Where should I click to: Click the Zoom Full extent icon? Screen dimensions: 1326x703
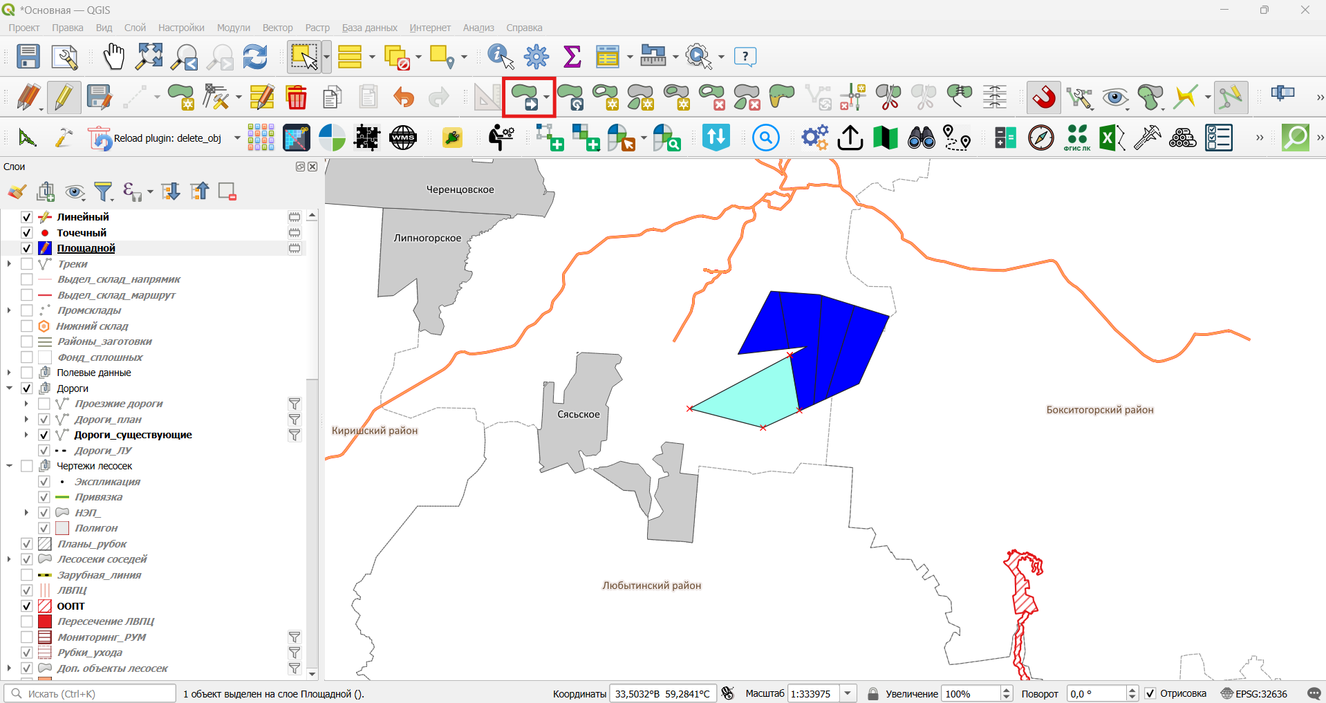[149, 57]
